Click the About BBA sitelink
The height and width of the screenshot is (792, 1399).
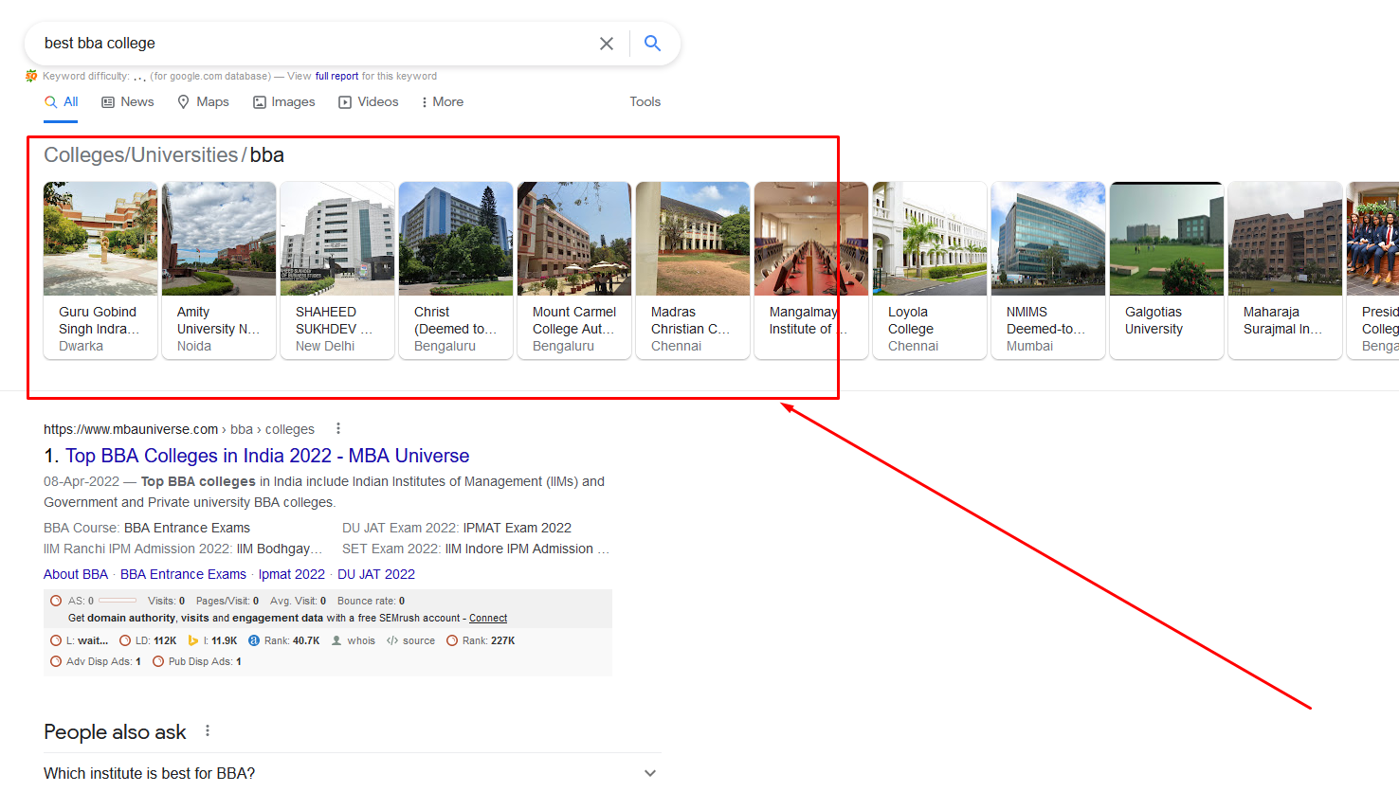76,574
